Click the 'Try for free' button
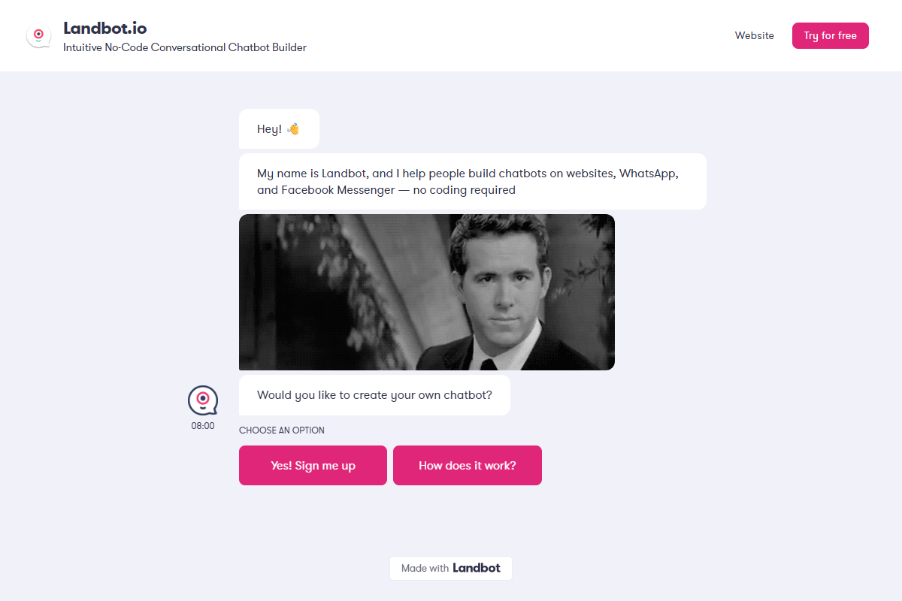 coord(830,35)
